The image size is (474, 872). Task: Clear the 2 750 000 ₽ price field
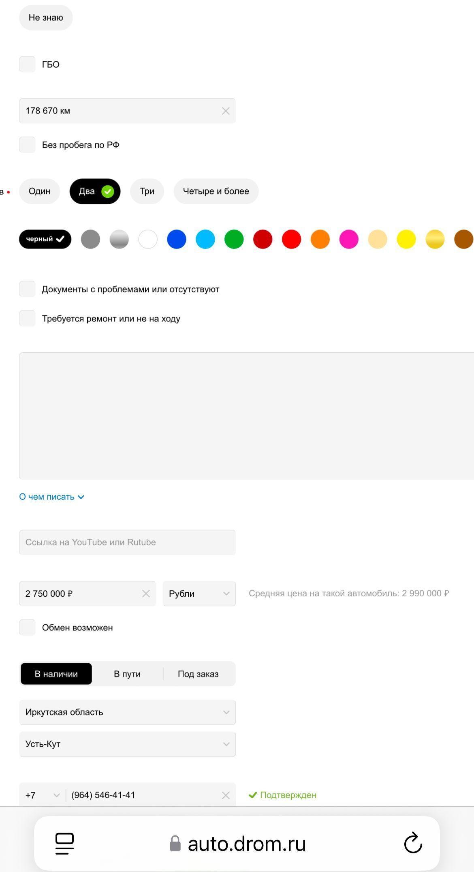click(146, 593)
